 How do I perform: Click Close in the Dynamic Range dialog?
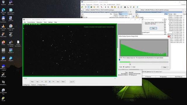[165, 67]
